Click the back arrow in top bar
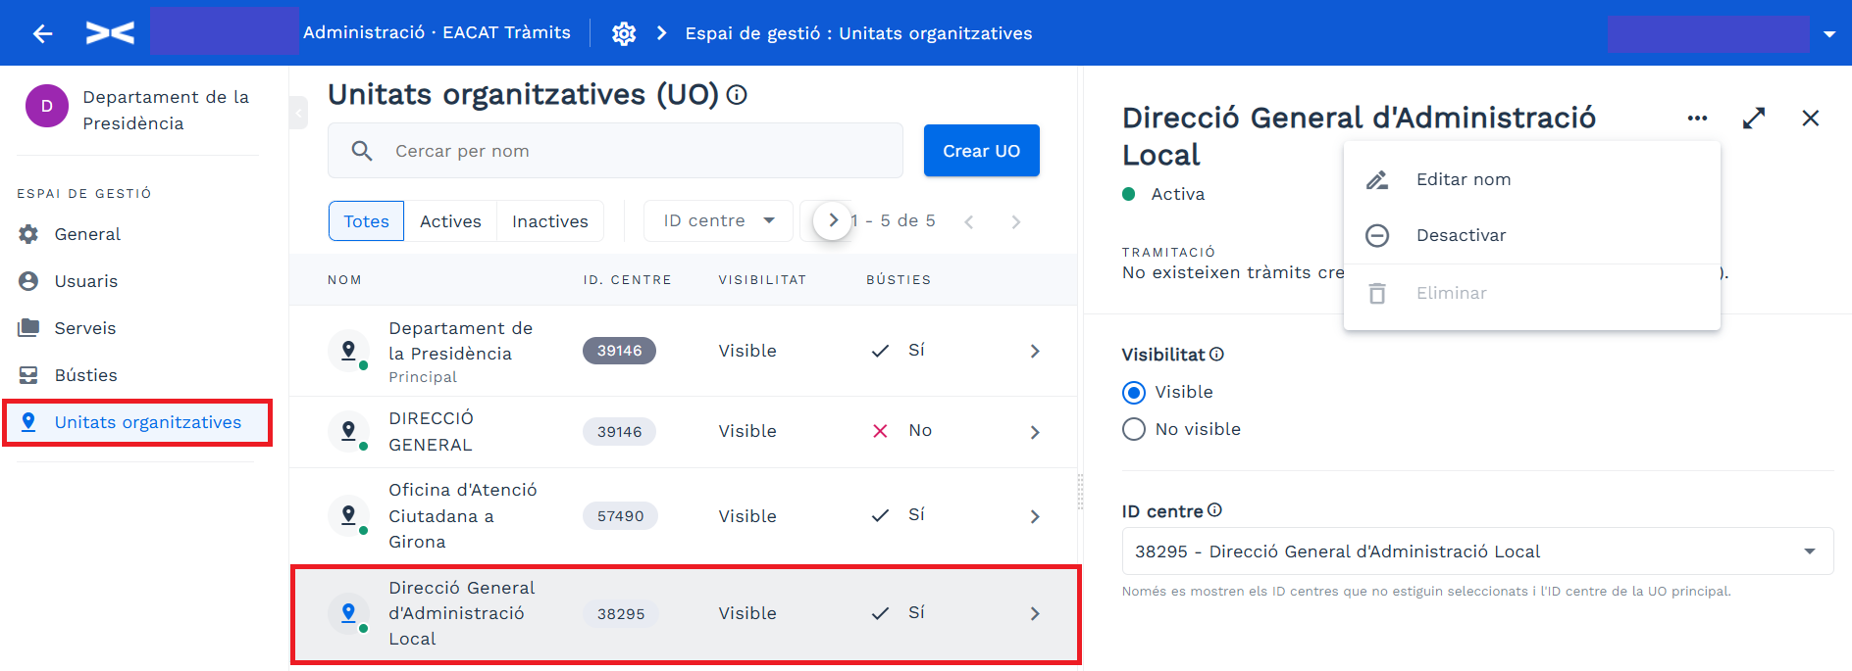The height and width of the screenshot is (671, 1852). [x=42, y=33]
